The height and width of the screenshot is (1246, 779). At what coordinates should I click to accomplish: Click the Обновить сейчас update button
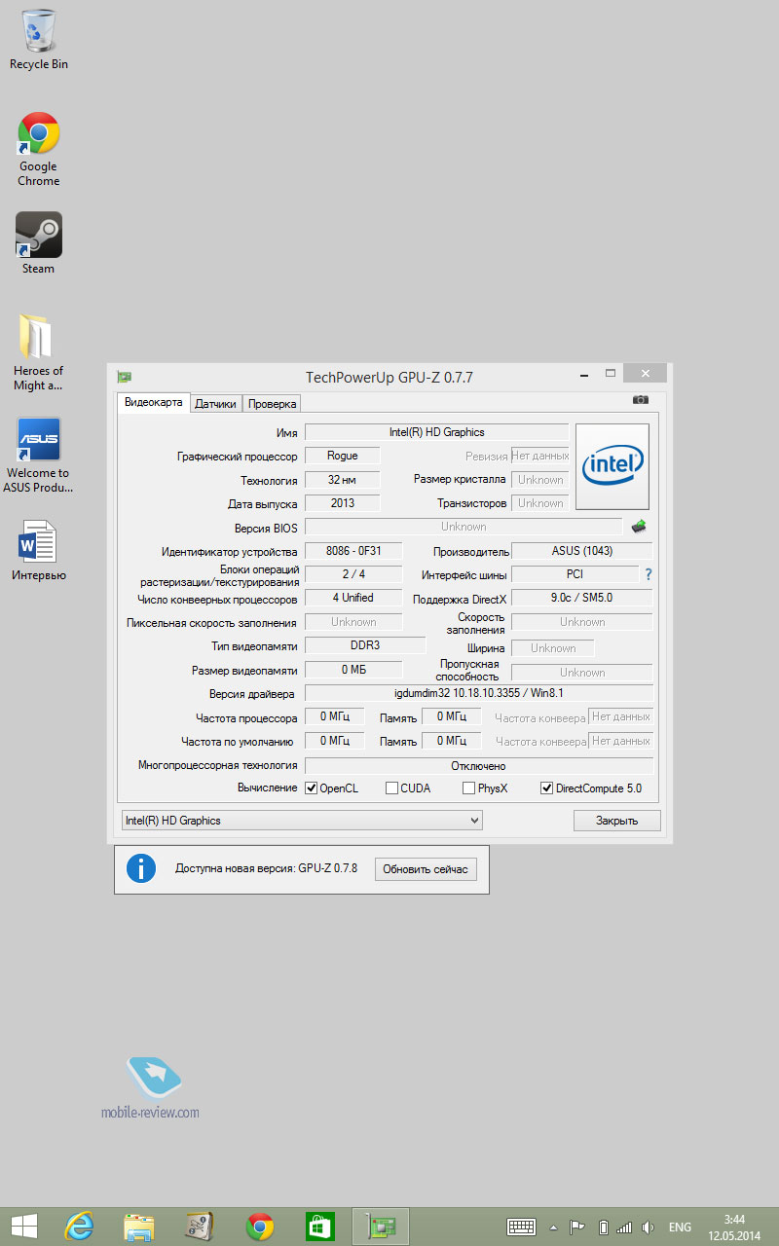[x=426, y=869]
